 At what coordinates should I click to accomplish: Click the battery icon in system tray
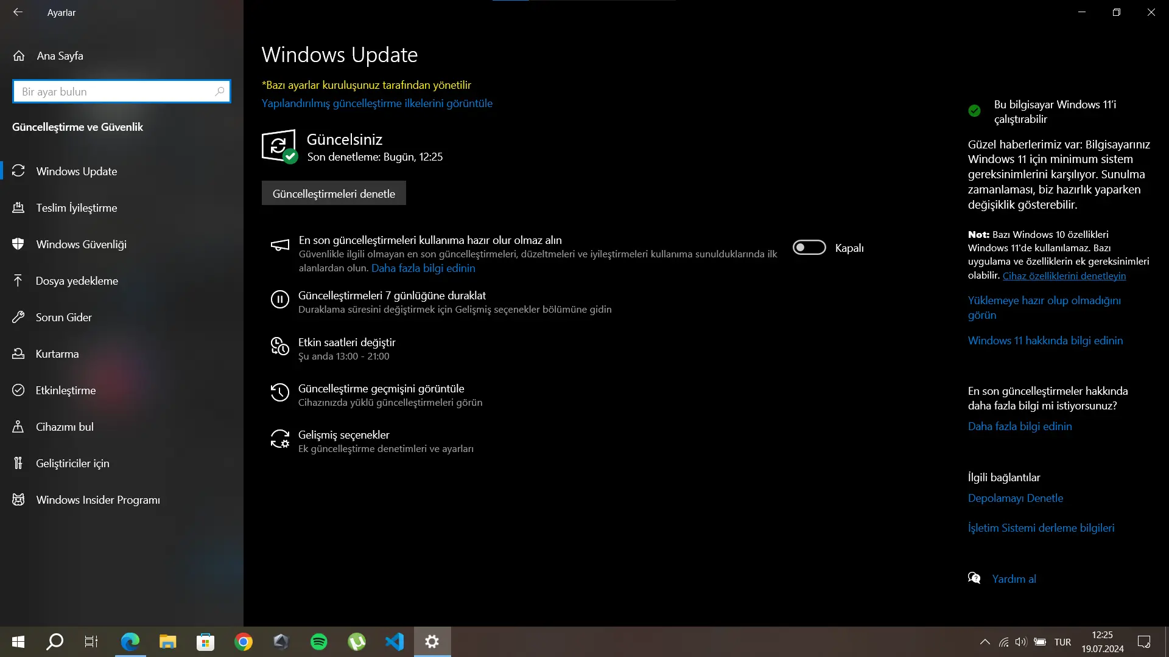tap(1040, 642)
